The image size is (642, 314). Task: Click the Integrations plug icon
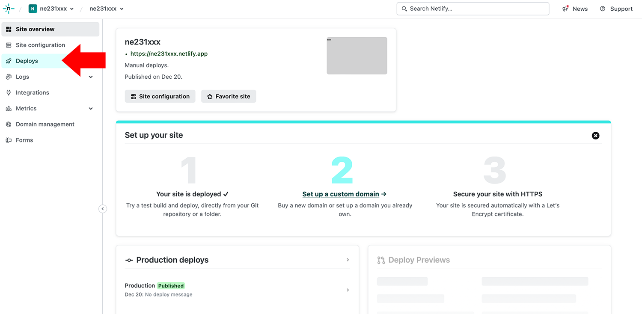9,92
